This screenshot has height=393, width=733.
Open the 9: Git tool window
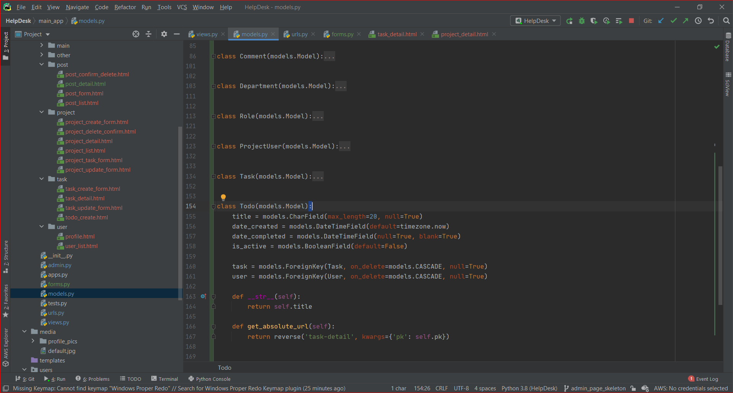pyautogui.click(x=25, y=379)
